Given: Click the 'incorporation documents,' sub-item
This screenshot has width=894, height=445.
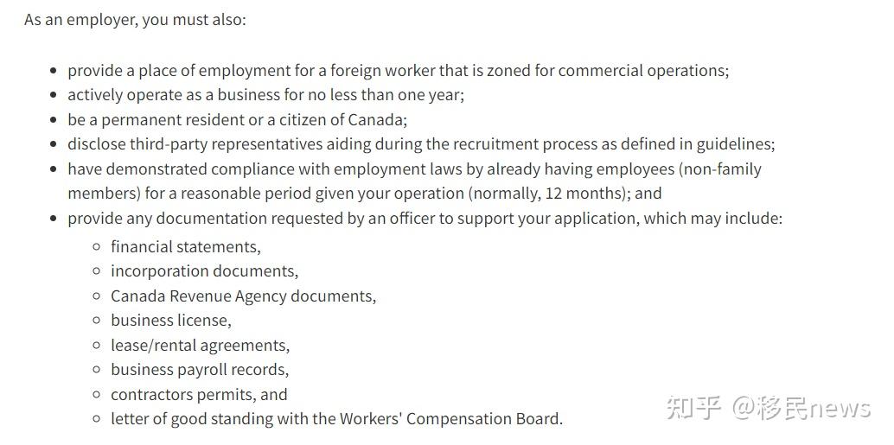Looking at the screenshot, I should point(204,271).
